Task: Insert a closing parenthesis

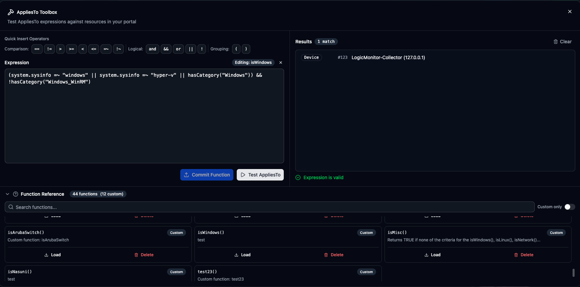Action: point(246,49)
